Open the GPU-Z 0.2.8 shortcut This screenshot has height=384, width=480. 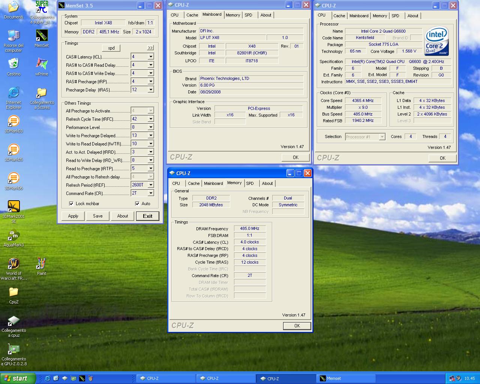point(13,354)
